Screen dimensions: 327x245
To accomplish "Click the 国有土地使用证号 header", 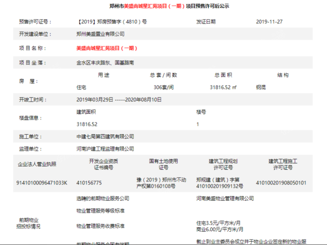I will (x=163, y=164).
